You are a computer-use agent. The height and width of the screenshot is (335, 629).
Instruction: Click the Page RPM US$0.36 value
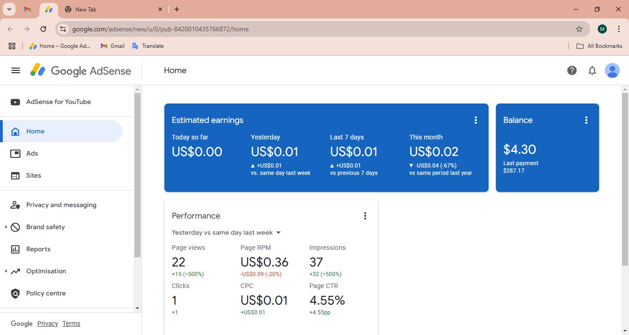click(x=264, y=262)
